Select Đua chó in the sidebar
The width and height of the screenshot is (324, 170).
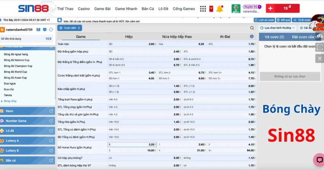coord(9,89)
